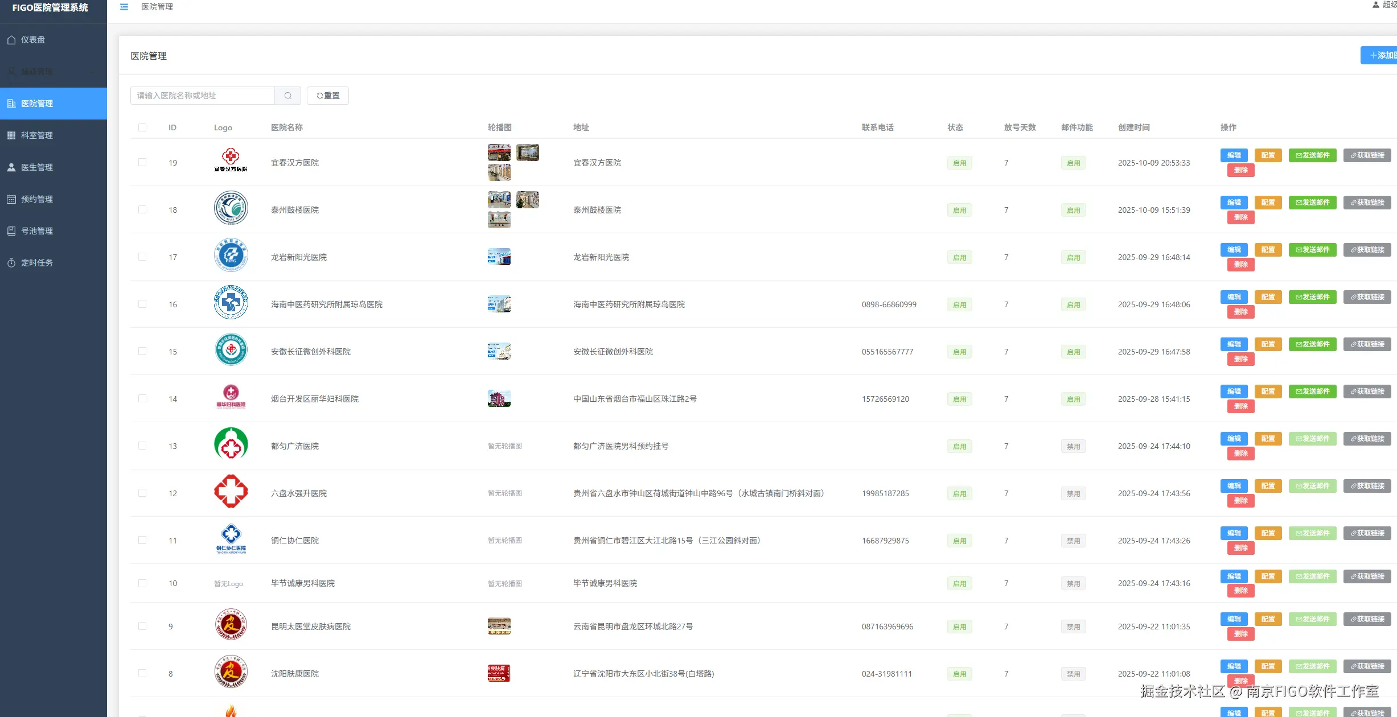Open 预约管理 menu item
Viewport: 1397px width, 717px height.
click(36, 199)
